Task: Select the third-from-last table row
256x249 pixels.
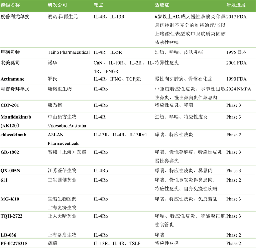Action: click(128, 221)
